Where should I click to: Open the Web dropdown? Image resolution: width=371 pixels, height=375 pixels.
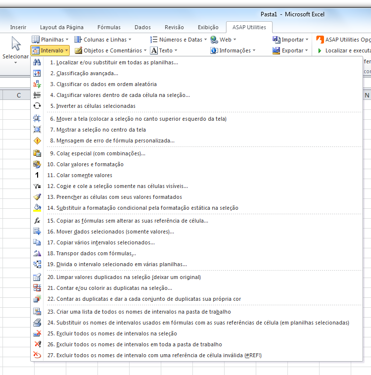[x=223, y=40]
